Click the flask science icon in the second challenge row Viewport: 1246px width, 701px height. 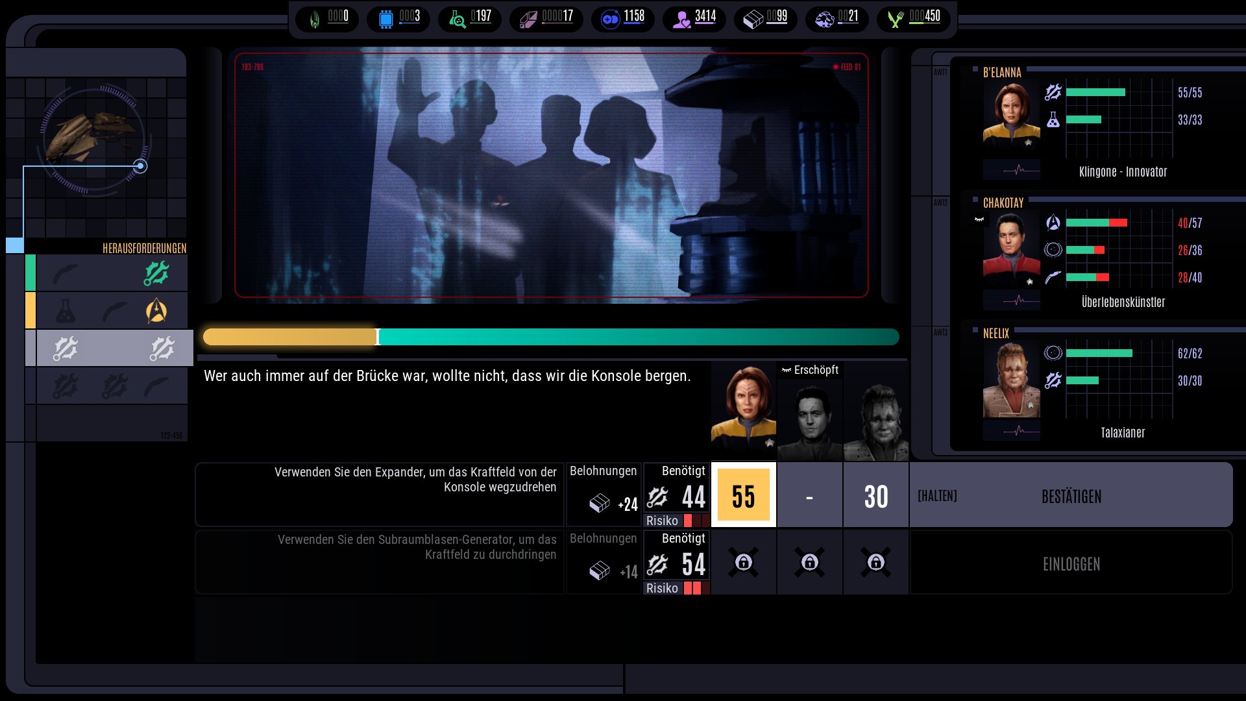[x=65, y=312]
